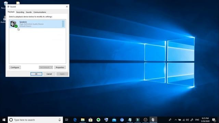Select the Speakers playback device entry

coord(37,24)
